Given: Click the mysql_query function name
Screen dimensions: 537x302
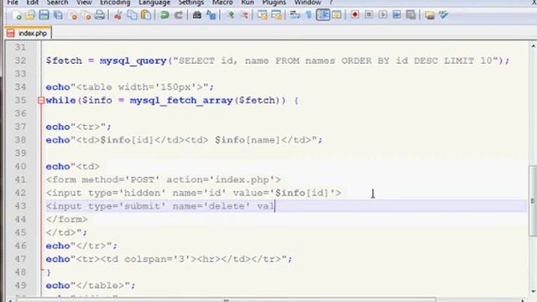Looking at the screenshot, I should pyautogui.click(x=133, y=61).
